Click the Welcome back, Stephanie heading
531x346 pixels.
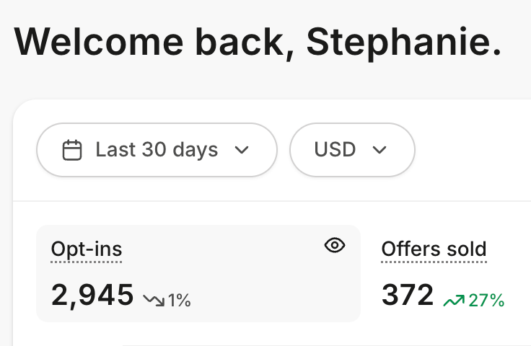258,43
